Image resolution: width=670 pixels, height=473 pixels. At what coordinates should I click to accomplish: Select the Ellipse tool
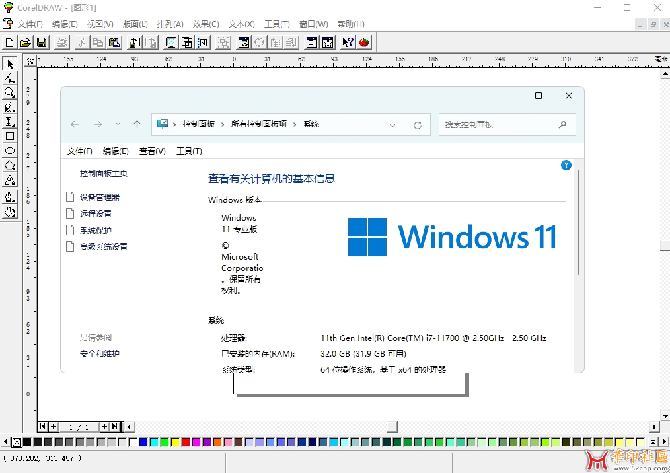(x=10, y=151)
